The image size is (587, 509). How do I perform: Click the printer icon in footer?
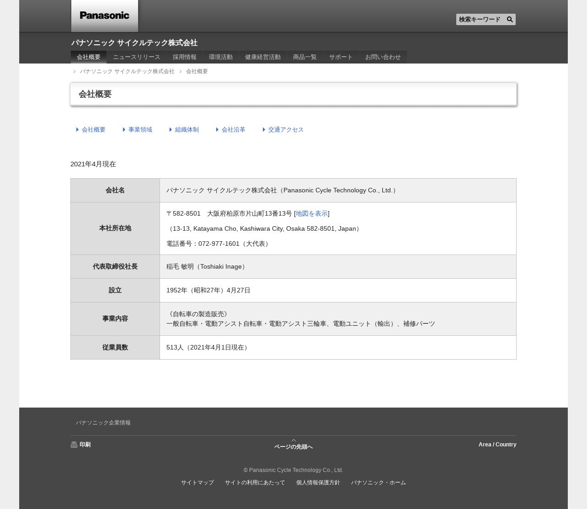74,445
